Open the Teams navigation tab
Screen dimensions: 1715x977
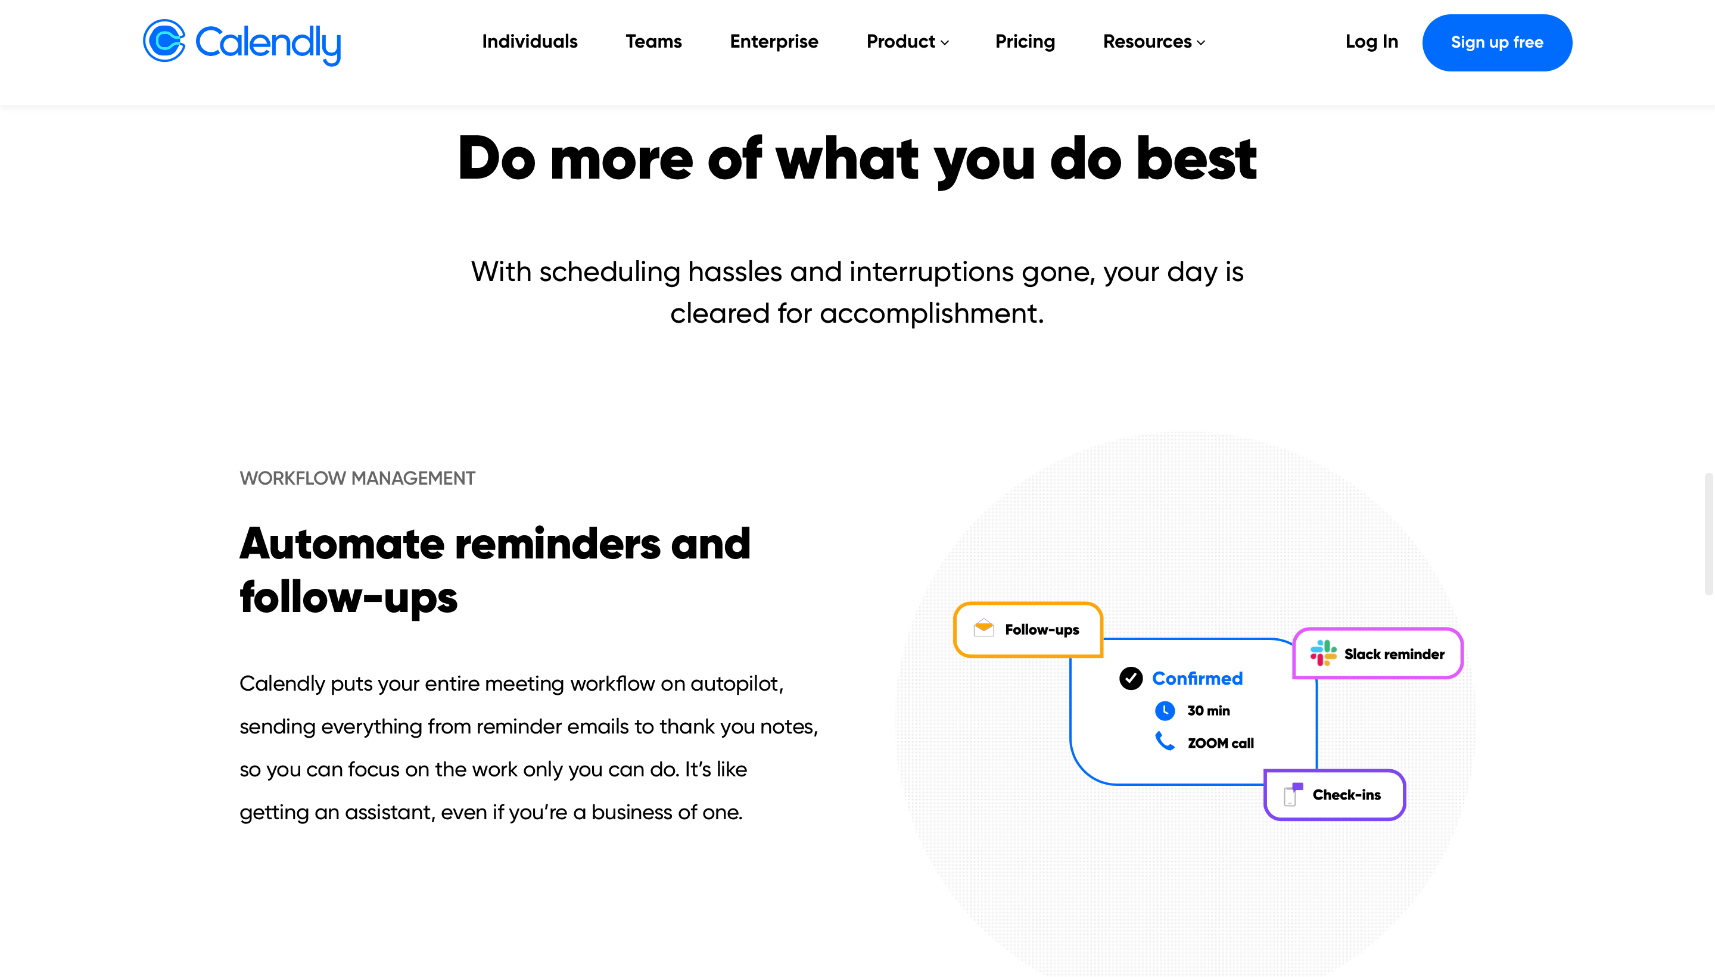653,42
